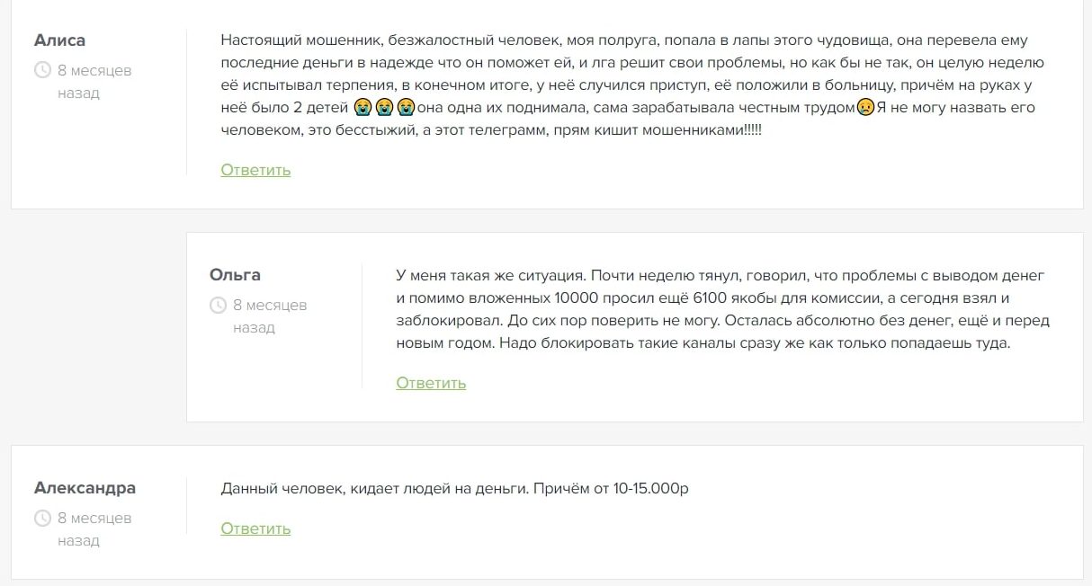The width and height of the screenshot is (1092, 586).
Task: Reply to Алиса's comment via Ответить
Action: 255,170
